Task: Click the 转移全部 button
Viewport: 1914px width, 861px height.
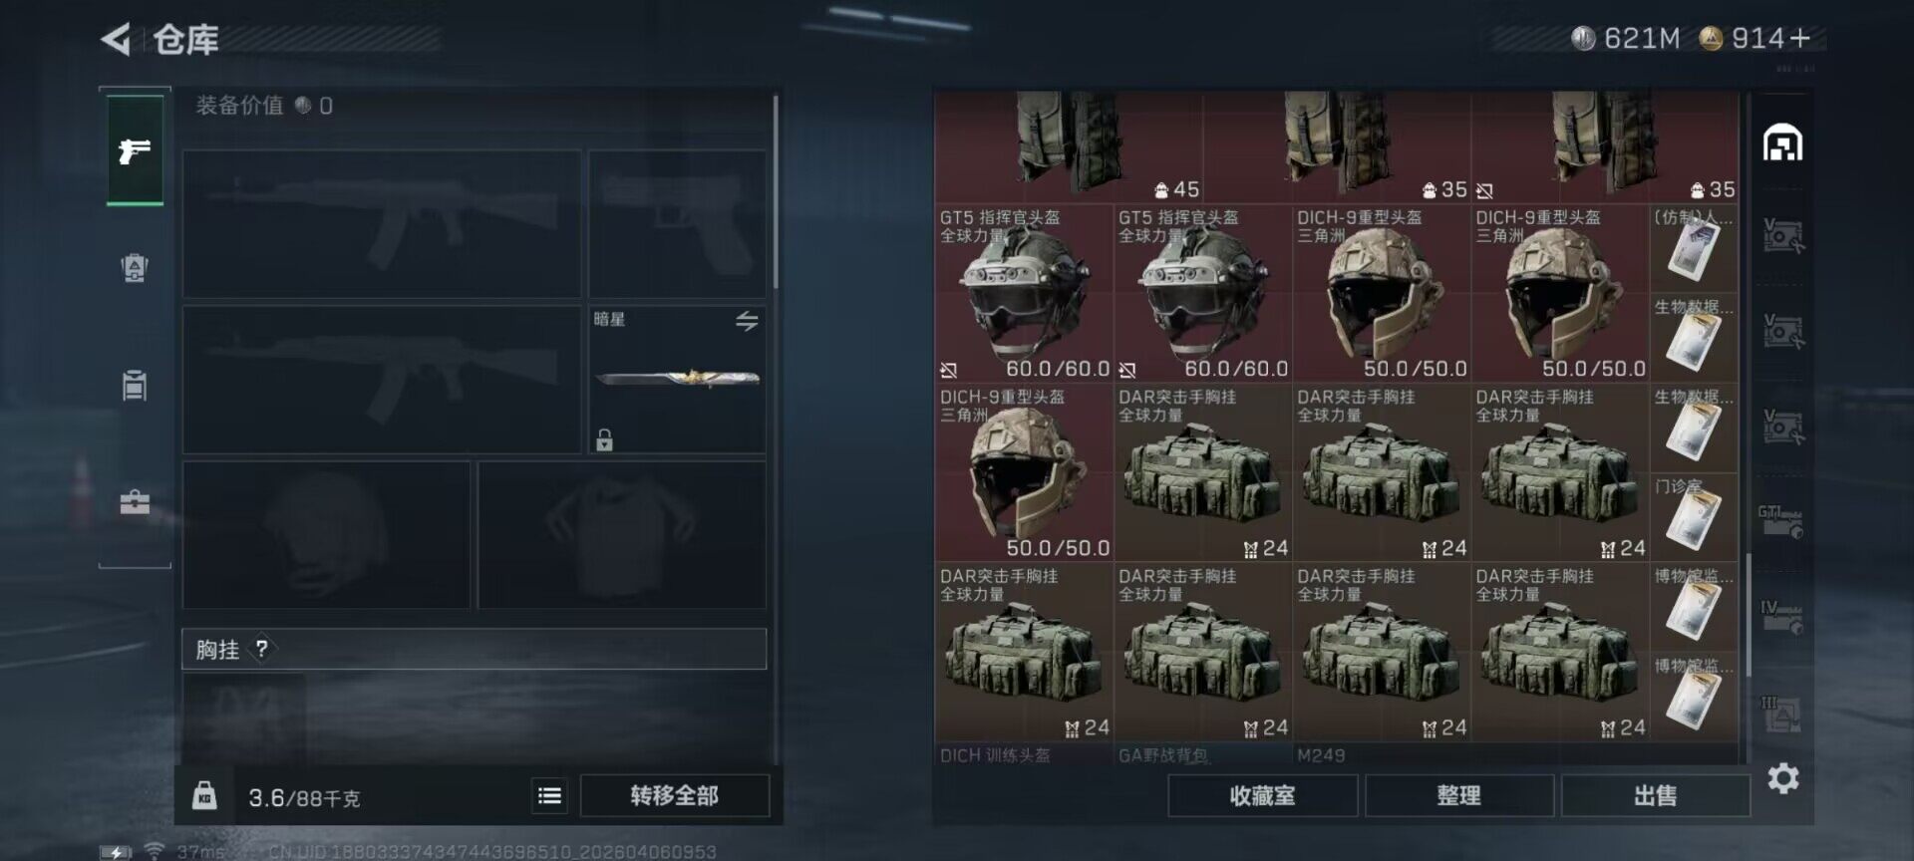Action: (x=674, y=795)
